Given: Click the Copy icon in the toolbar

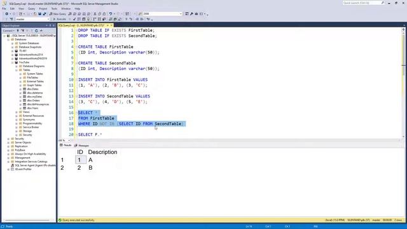Looking at the screenshot, I should point(100,14).
